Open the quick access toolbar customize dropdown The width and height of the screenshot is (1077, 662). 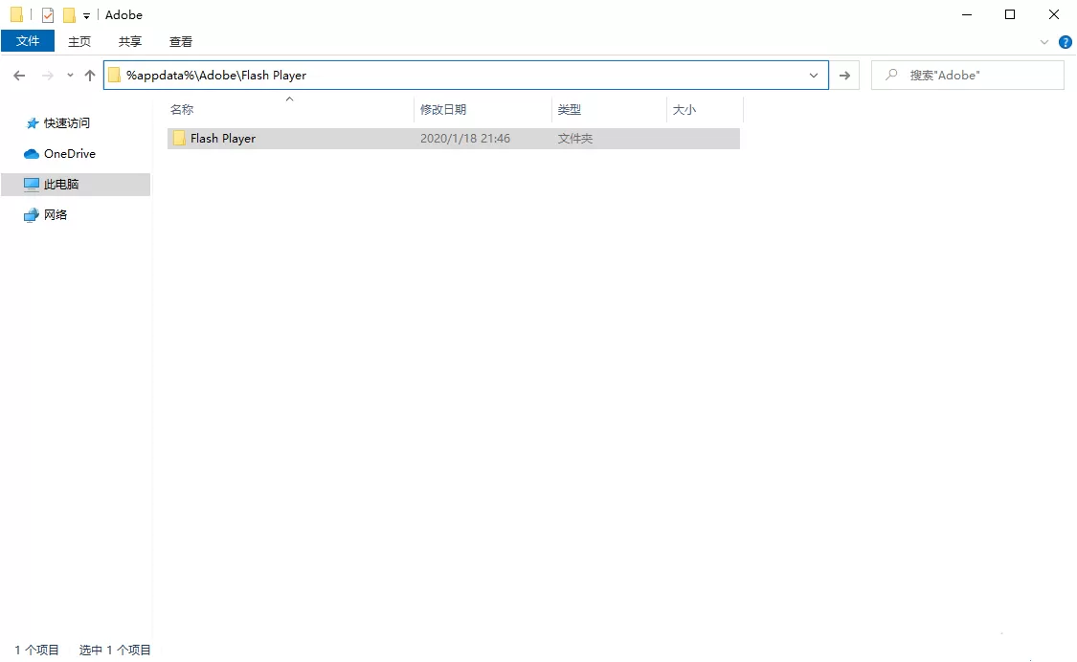click(x=86, y=16)
